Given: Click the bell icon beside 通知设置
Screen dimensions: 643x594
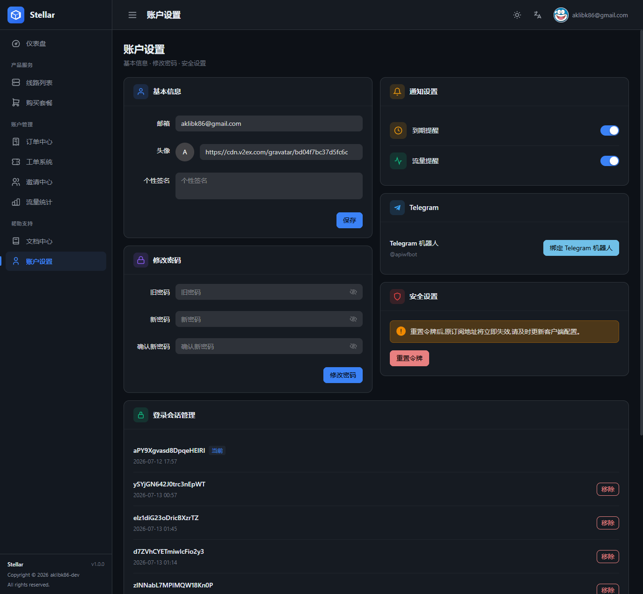Looking at the screenshot, I should tap(397, 92).
